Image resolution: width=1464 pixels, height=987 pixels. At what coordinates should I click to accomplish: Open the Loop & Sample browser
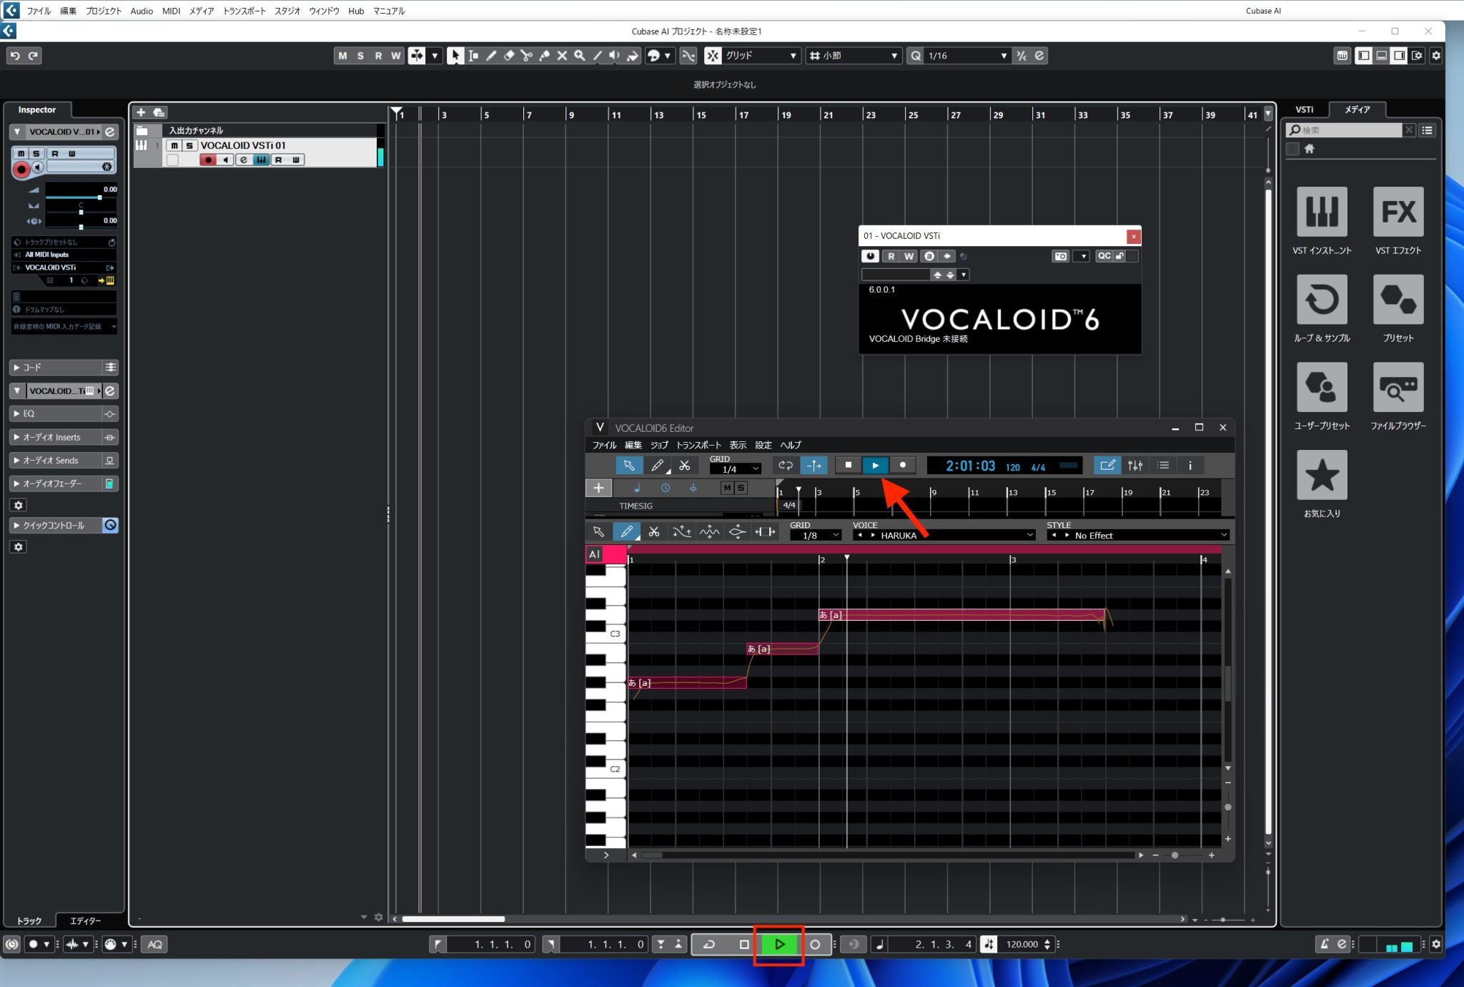pos(1322,300)
